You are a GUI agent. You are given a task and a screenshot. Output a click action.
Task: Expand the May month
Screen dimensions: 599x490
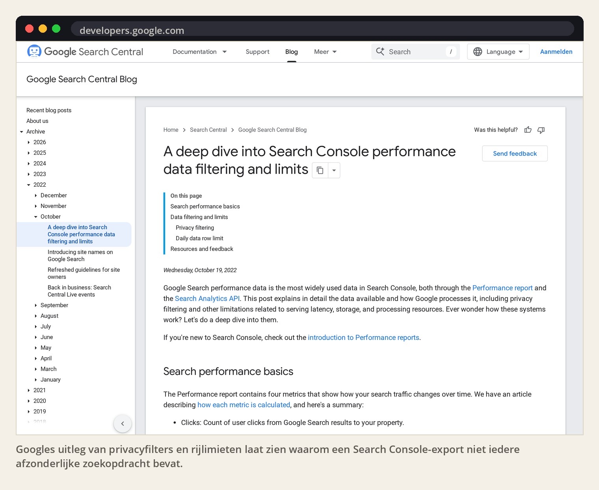(x=36, y=348)
